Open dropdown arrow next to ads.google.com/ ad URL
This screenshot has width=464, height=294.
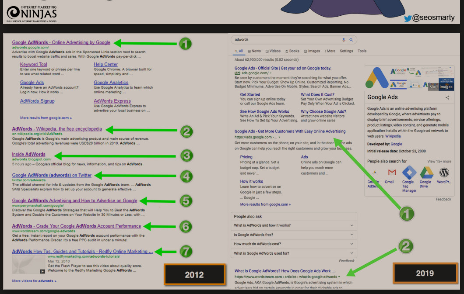[x=271, y=73]
